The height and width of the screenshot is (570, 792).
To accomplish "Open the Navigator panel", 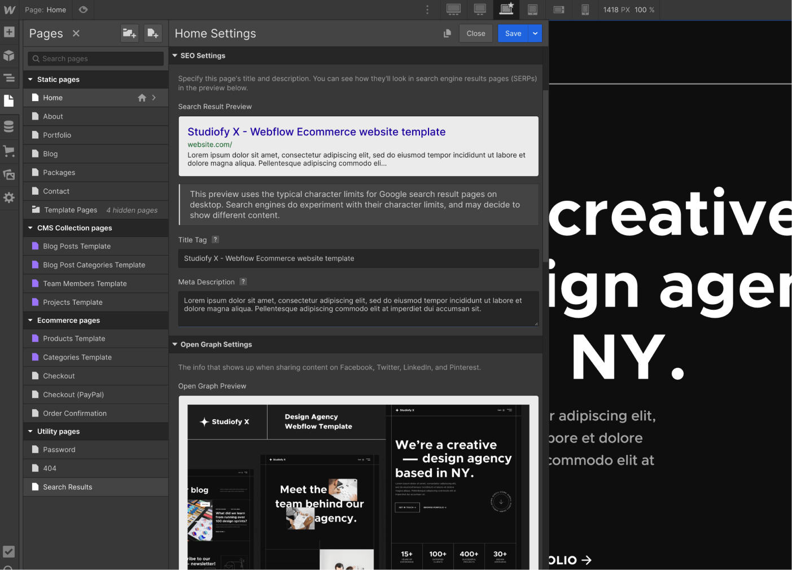I will pyautogui.click(x=9, y=78).
